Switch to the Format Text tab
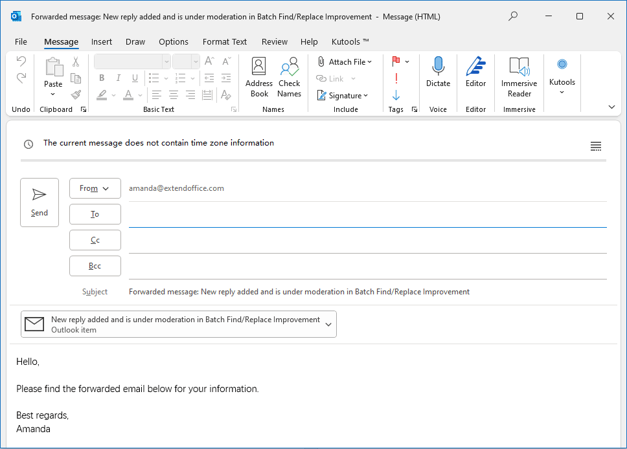Viewport: 627px width, 449px height. pyautogui.click(x=224, y=41)
